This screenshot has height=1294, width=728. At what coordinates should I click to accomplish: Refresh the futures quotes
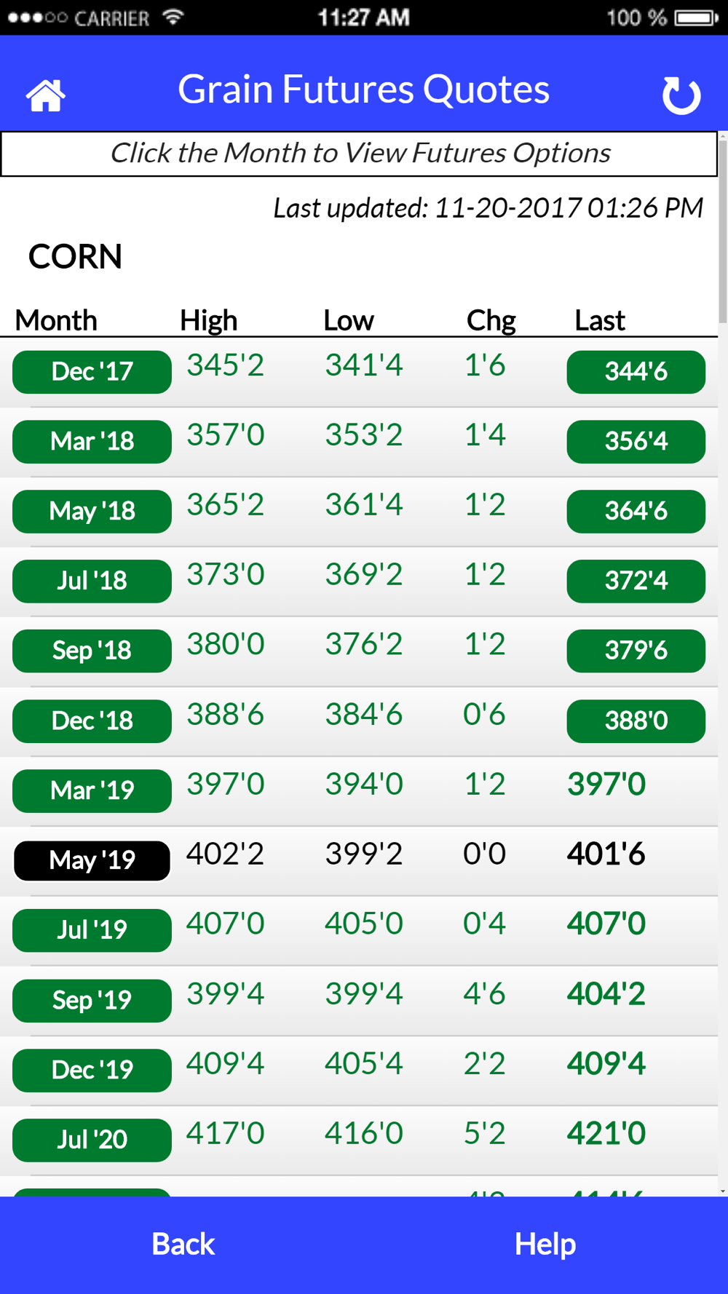[681, 95]
